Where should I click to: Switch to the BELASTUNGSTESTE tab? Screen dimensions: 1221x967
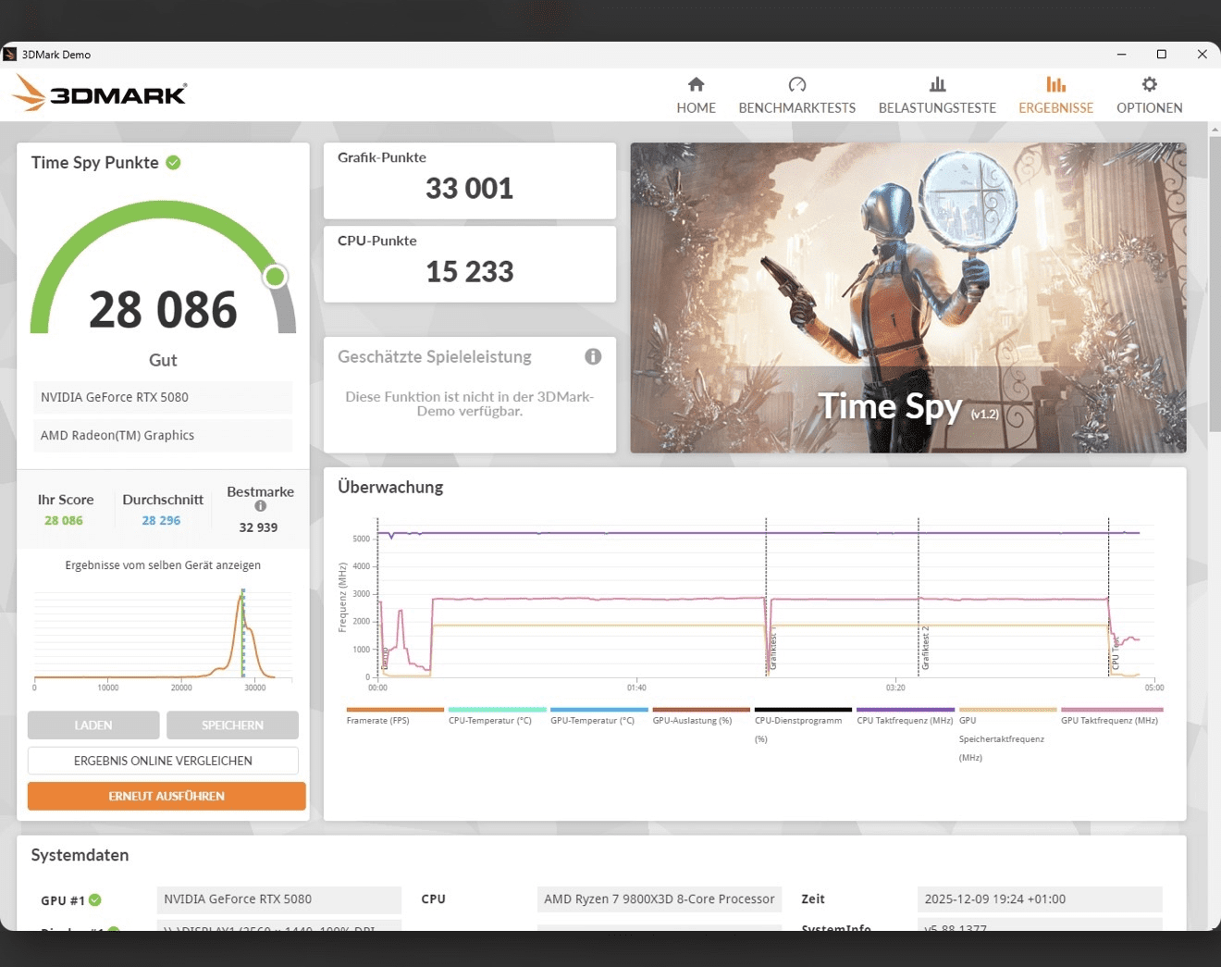pyautogui.click(x=937, y=95)
